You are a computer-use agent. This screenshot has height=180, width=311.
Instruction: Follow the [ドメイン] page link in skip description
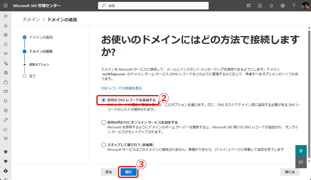(223, 149)
